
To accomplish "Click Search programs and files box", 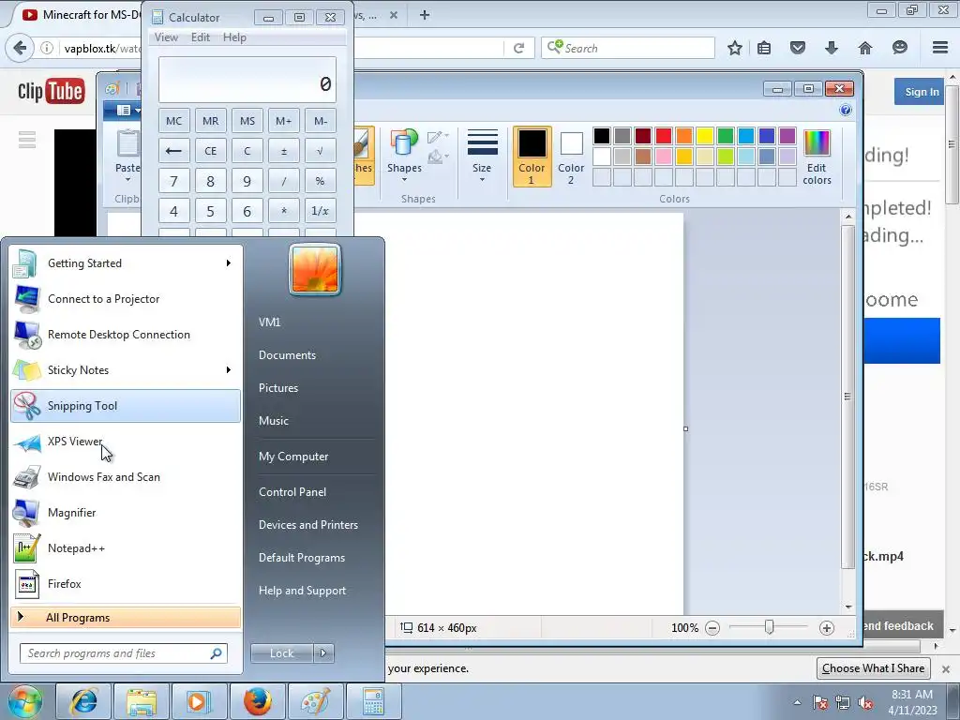I will click(124, 653).
